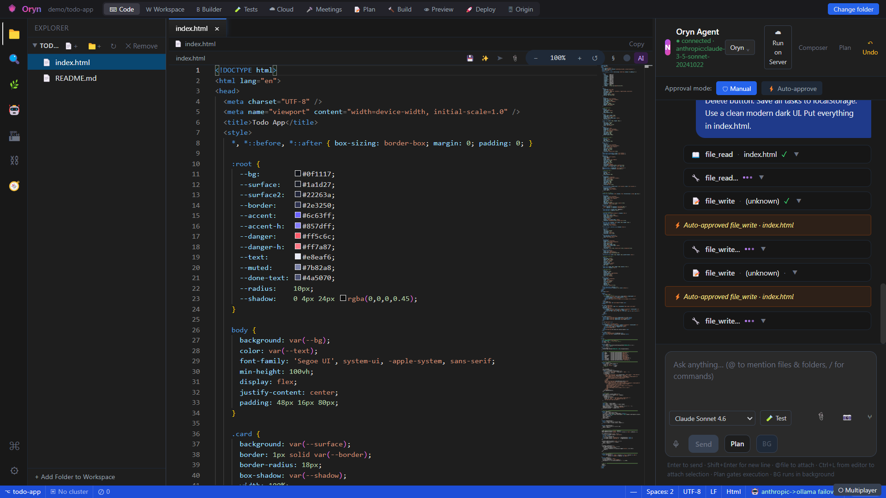The image size is (886, 498).
Task: Toggle the AI button in editor toolbar
Action: click(641, 58)
